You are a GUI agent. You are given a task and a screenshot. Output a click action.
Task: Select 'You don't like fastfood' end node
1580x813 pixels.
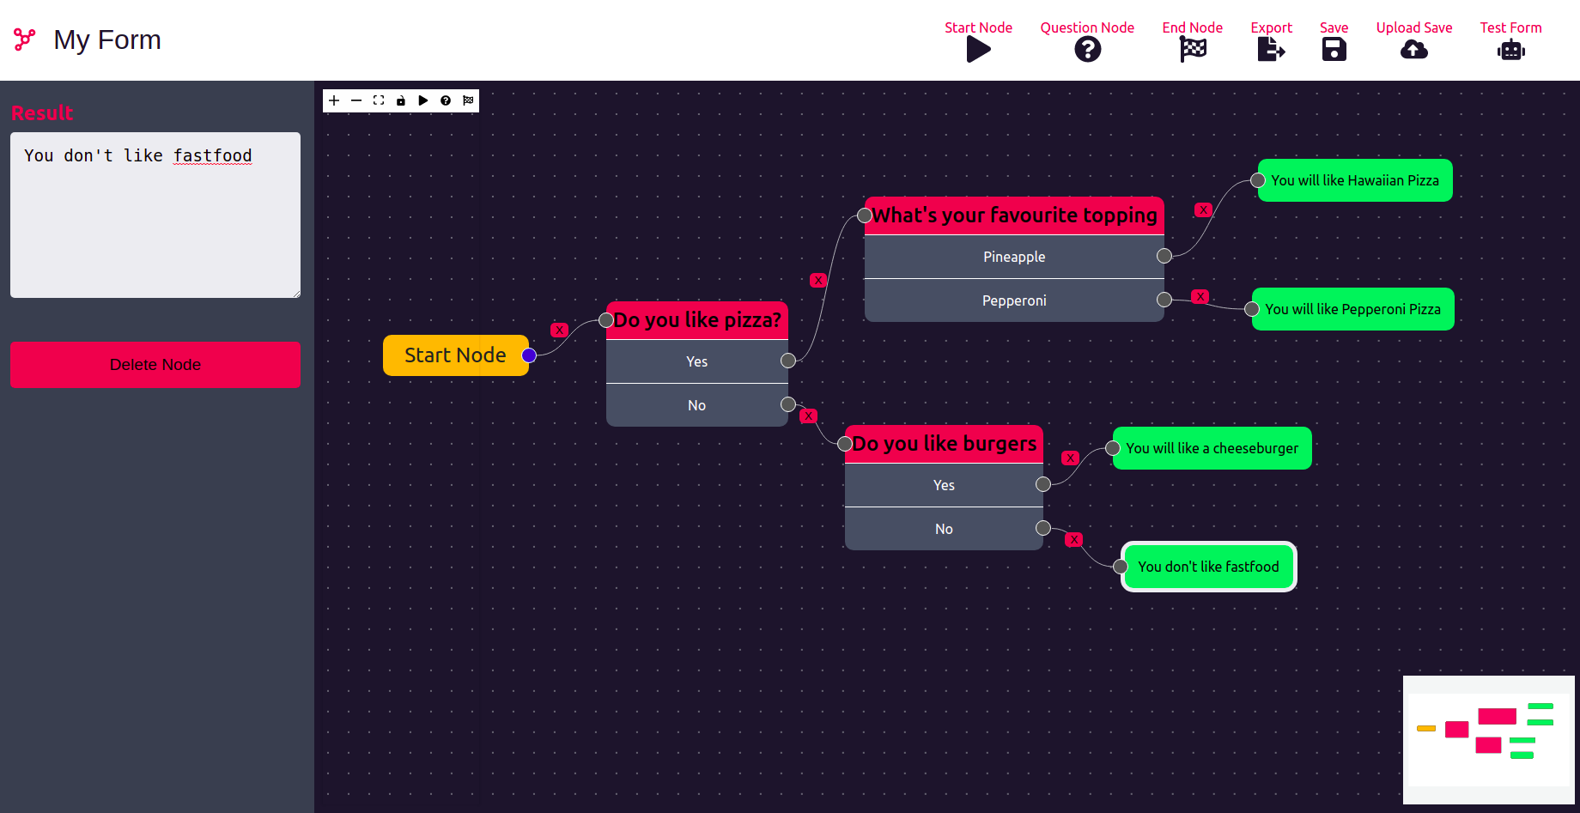coord(1208,567)
